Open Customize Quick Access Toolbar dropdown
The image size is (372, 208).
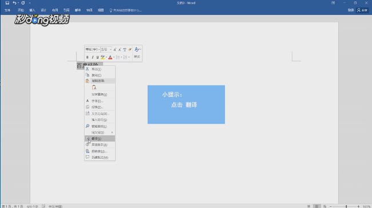[x=30, y=3]
